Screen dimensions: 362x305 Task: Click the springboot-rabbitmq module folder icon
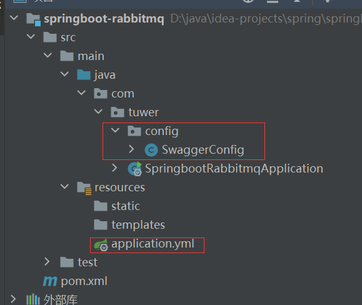(34, 19)
